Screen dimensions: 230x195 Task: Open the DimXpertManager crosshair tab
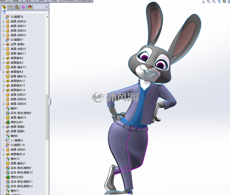(23, 7)
